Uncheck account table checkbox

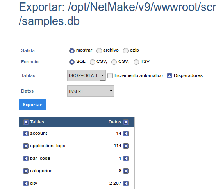pos(26,134)
